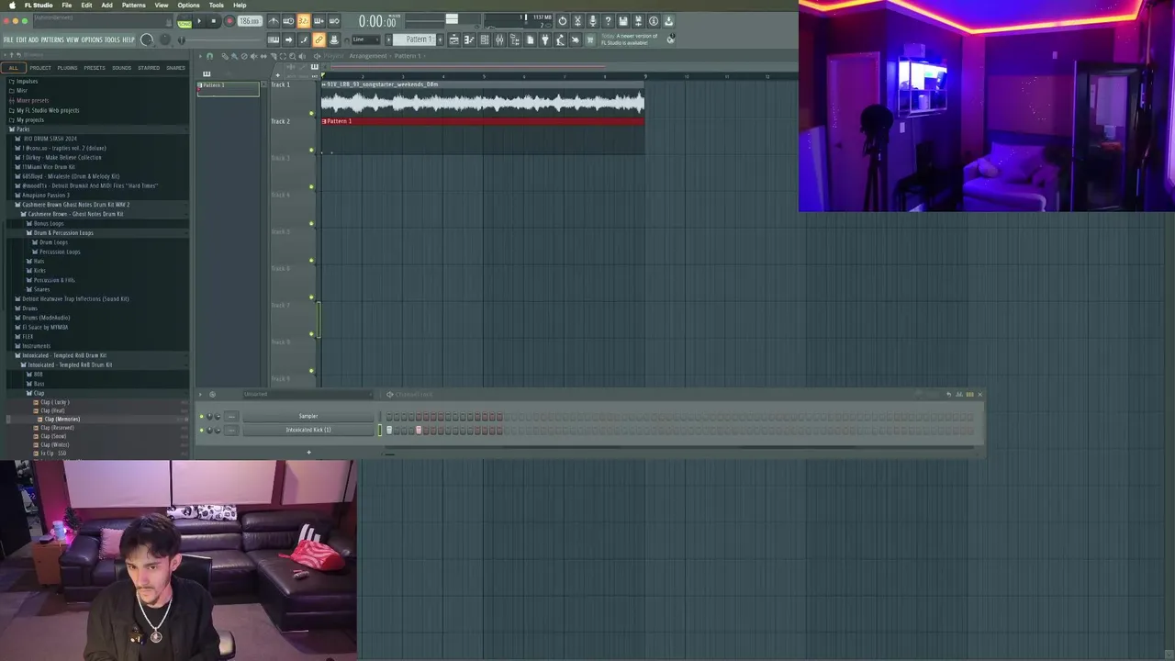Image resolution: width=1175 pixels, height=661 pixels.
Task: Click the step sequencer view icon in Channel rack header
Action: [x=969, y=394]
